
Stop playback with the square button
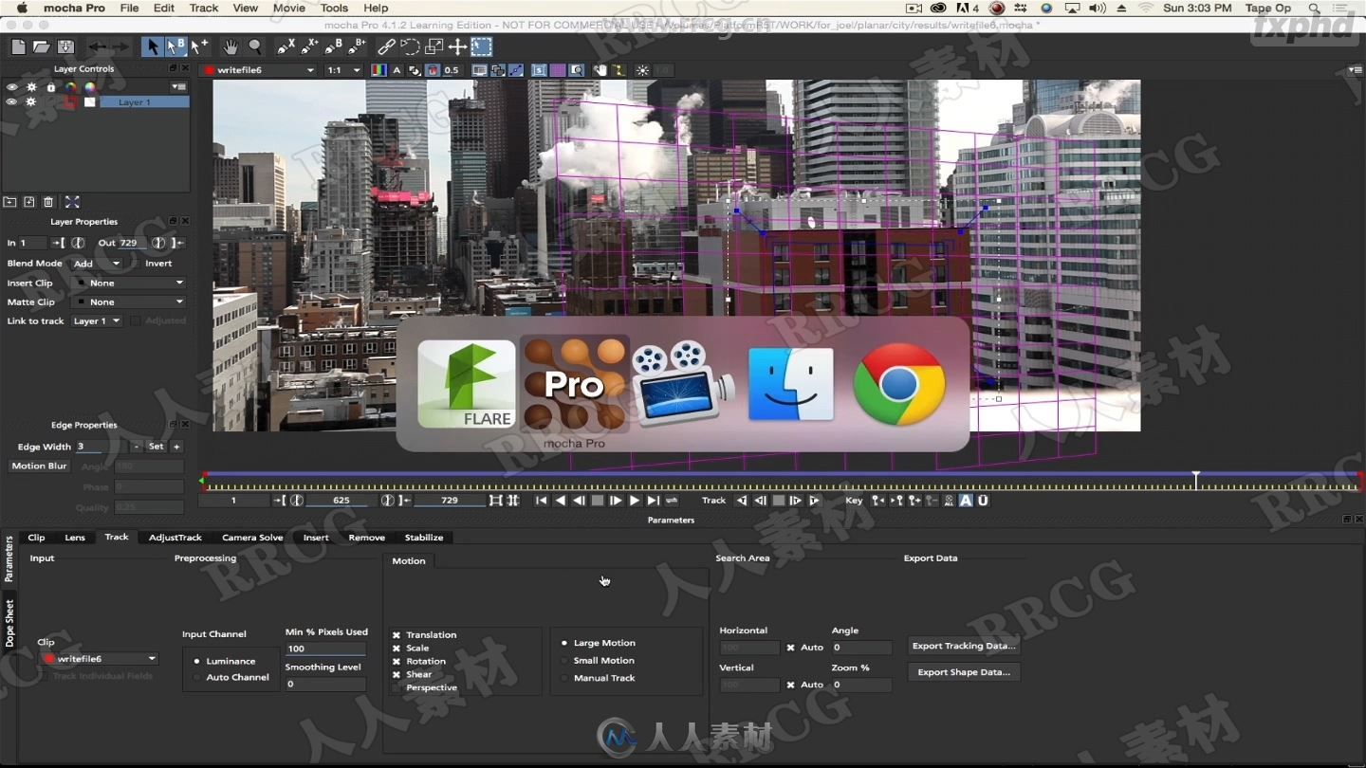[x=598, y=501]
